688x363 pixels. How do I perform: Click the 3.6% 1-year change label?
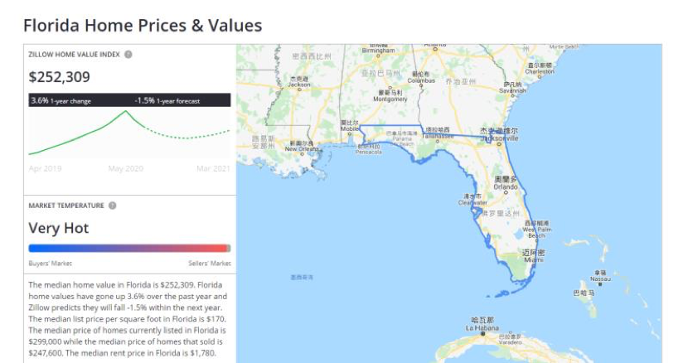[61, 101]
